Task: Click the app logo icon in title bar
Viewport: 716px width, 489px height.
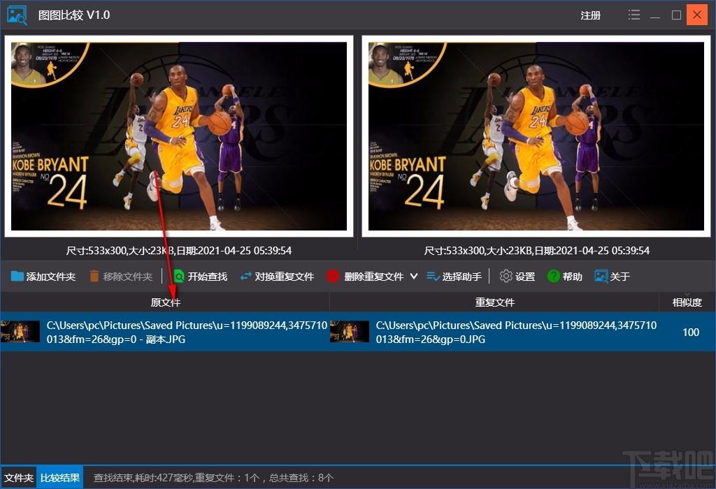Action: [17, 15]
